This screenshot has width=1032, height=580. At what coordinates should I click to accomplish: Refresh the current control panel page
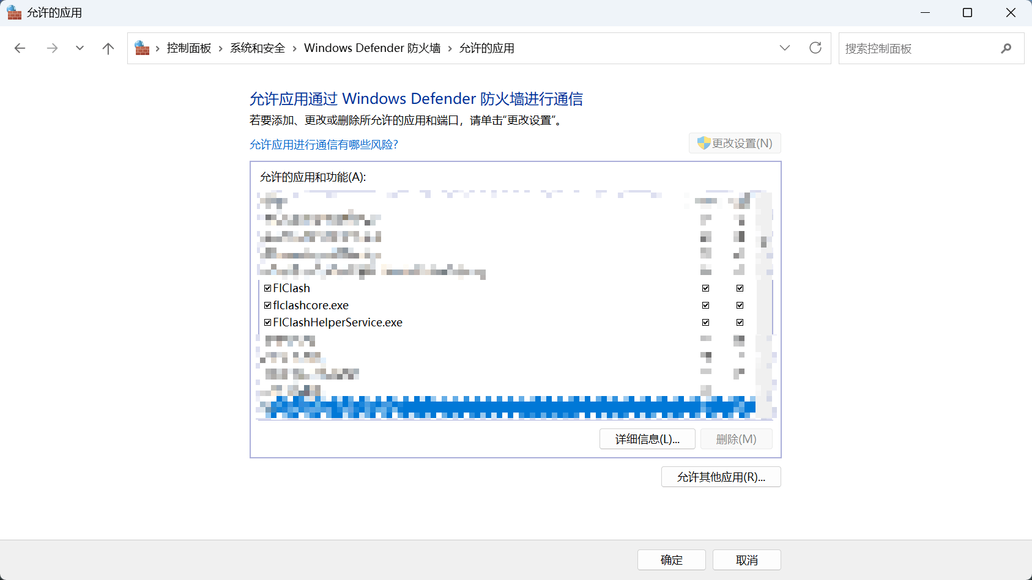[815, 48]
